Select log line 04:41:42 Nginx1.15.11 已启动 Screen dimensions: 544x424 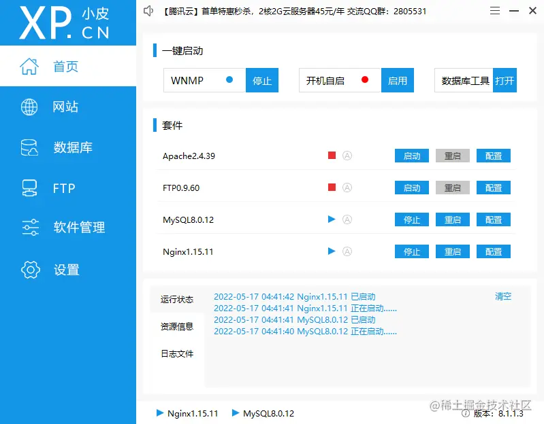point(295,297)
